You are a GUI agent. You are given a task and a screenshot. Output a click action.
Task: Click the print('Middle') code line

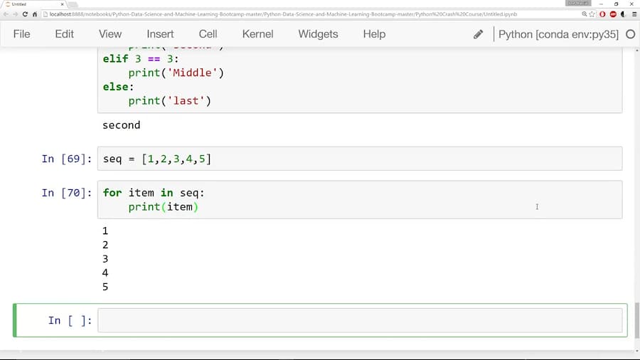(176, 73)
